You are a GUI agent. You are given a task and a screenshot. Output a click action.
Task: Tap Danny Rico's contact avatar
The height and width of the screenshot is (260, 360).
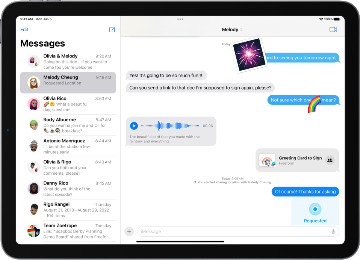click(x=33, y=188)
